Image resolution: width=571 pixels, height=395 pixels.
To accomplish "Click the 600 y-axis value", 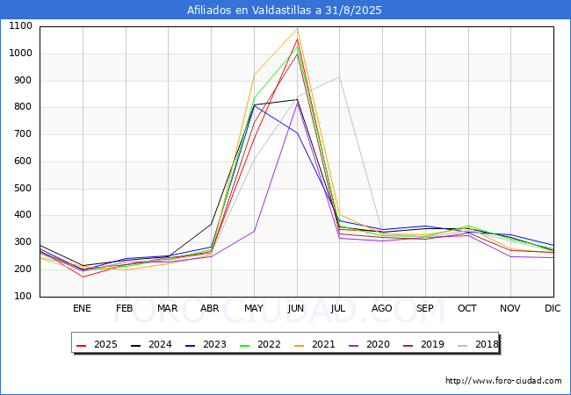I will coord(24,162).
